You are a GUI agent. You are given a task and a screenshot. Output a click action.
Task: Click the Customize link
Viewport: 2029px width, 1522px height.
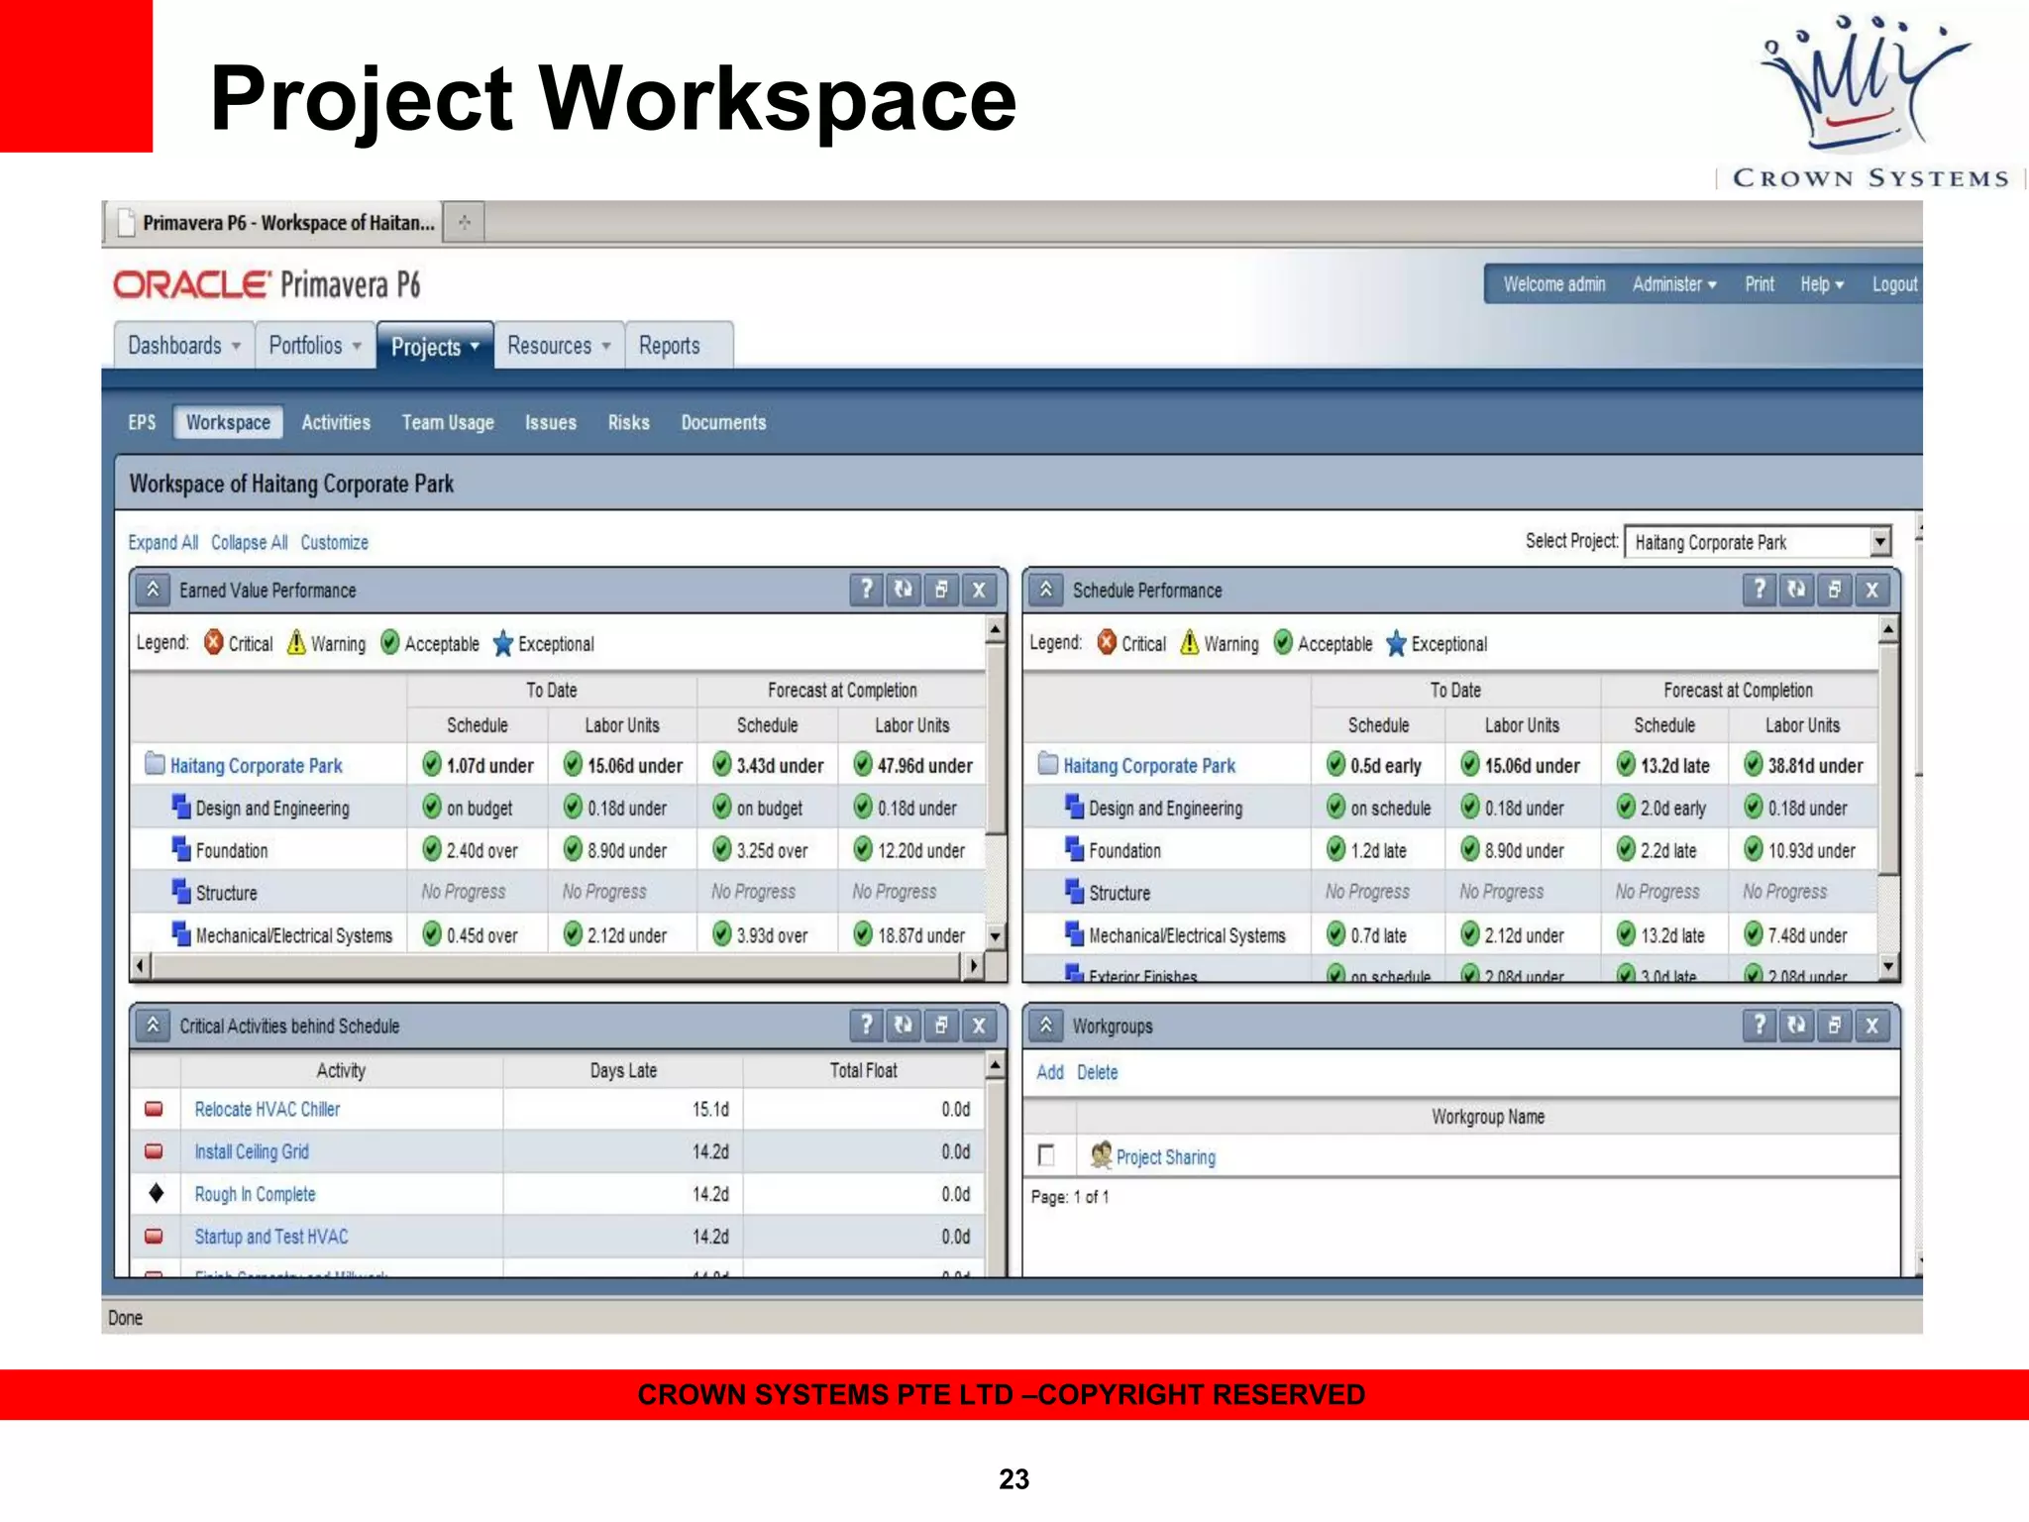[x=334, y=542]
